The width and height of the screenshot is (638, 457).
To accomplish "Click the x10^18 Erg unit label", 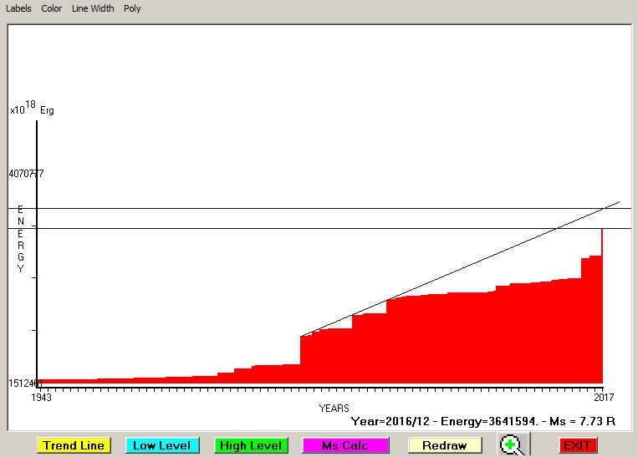I will pos(32,109).
